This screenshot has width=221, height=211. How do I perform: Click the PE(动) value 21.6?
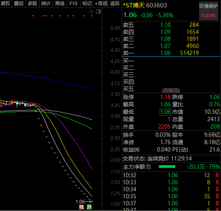pos(215,150)
